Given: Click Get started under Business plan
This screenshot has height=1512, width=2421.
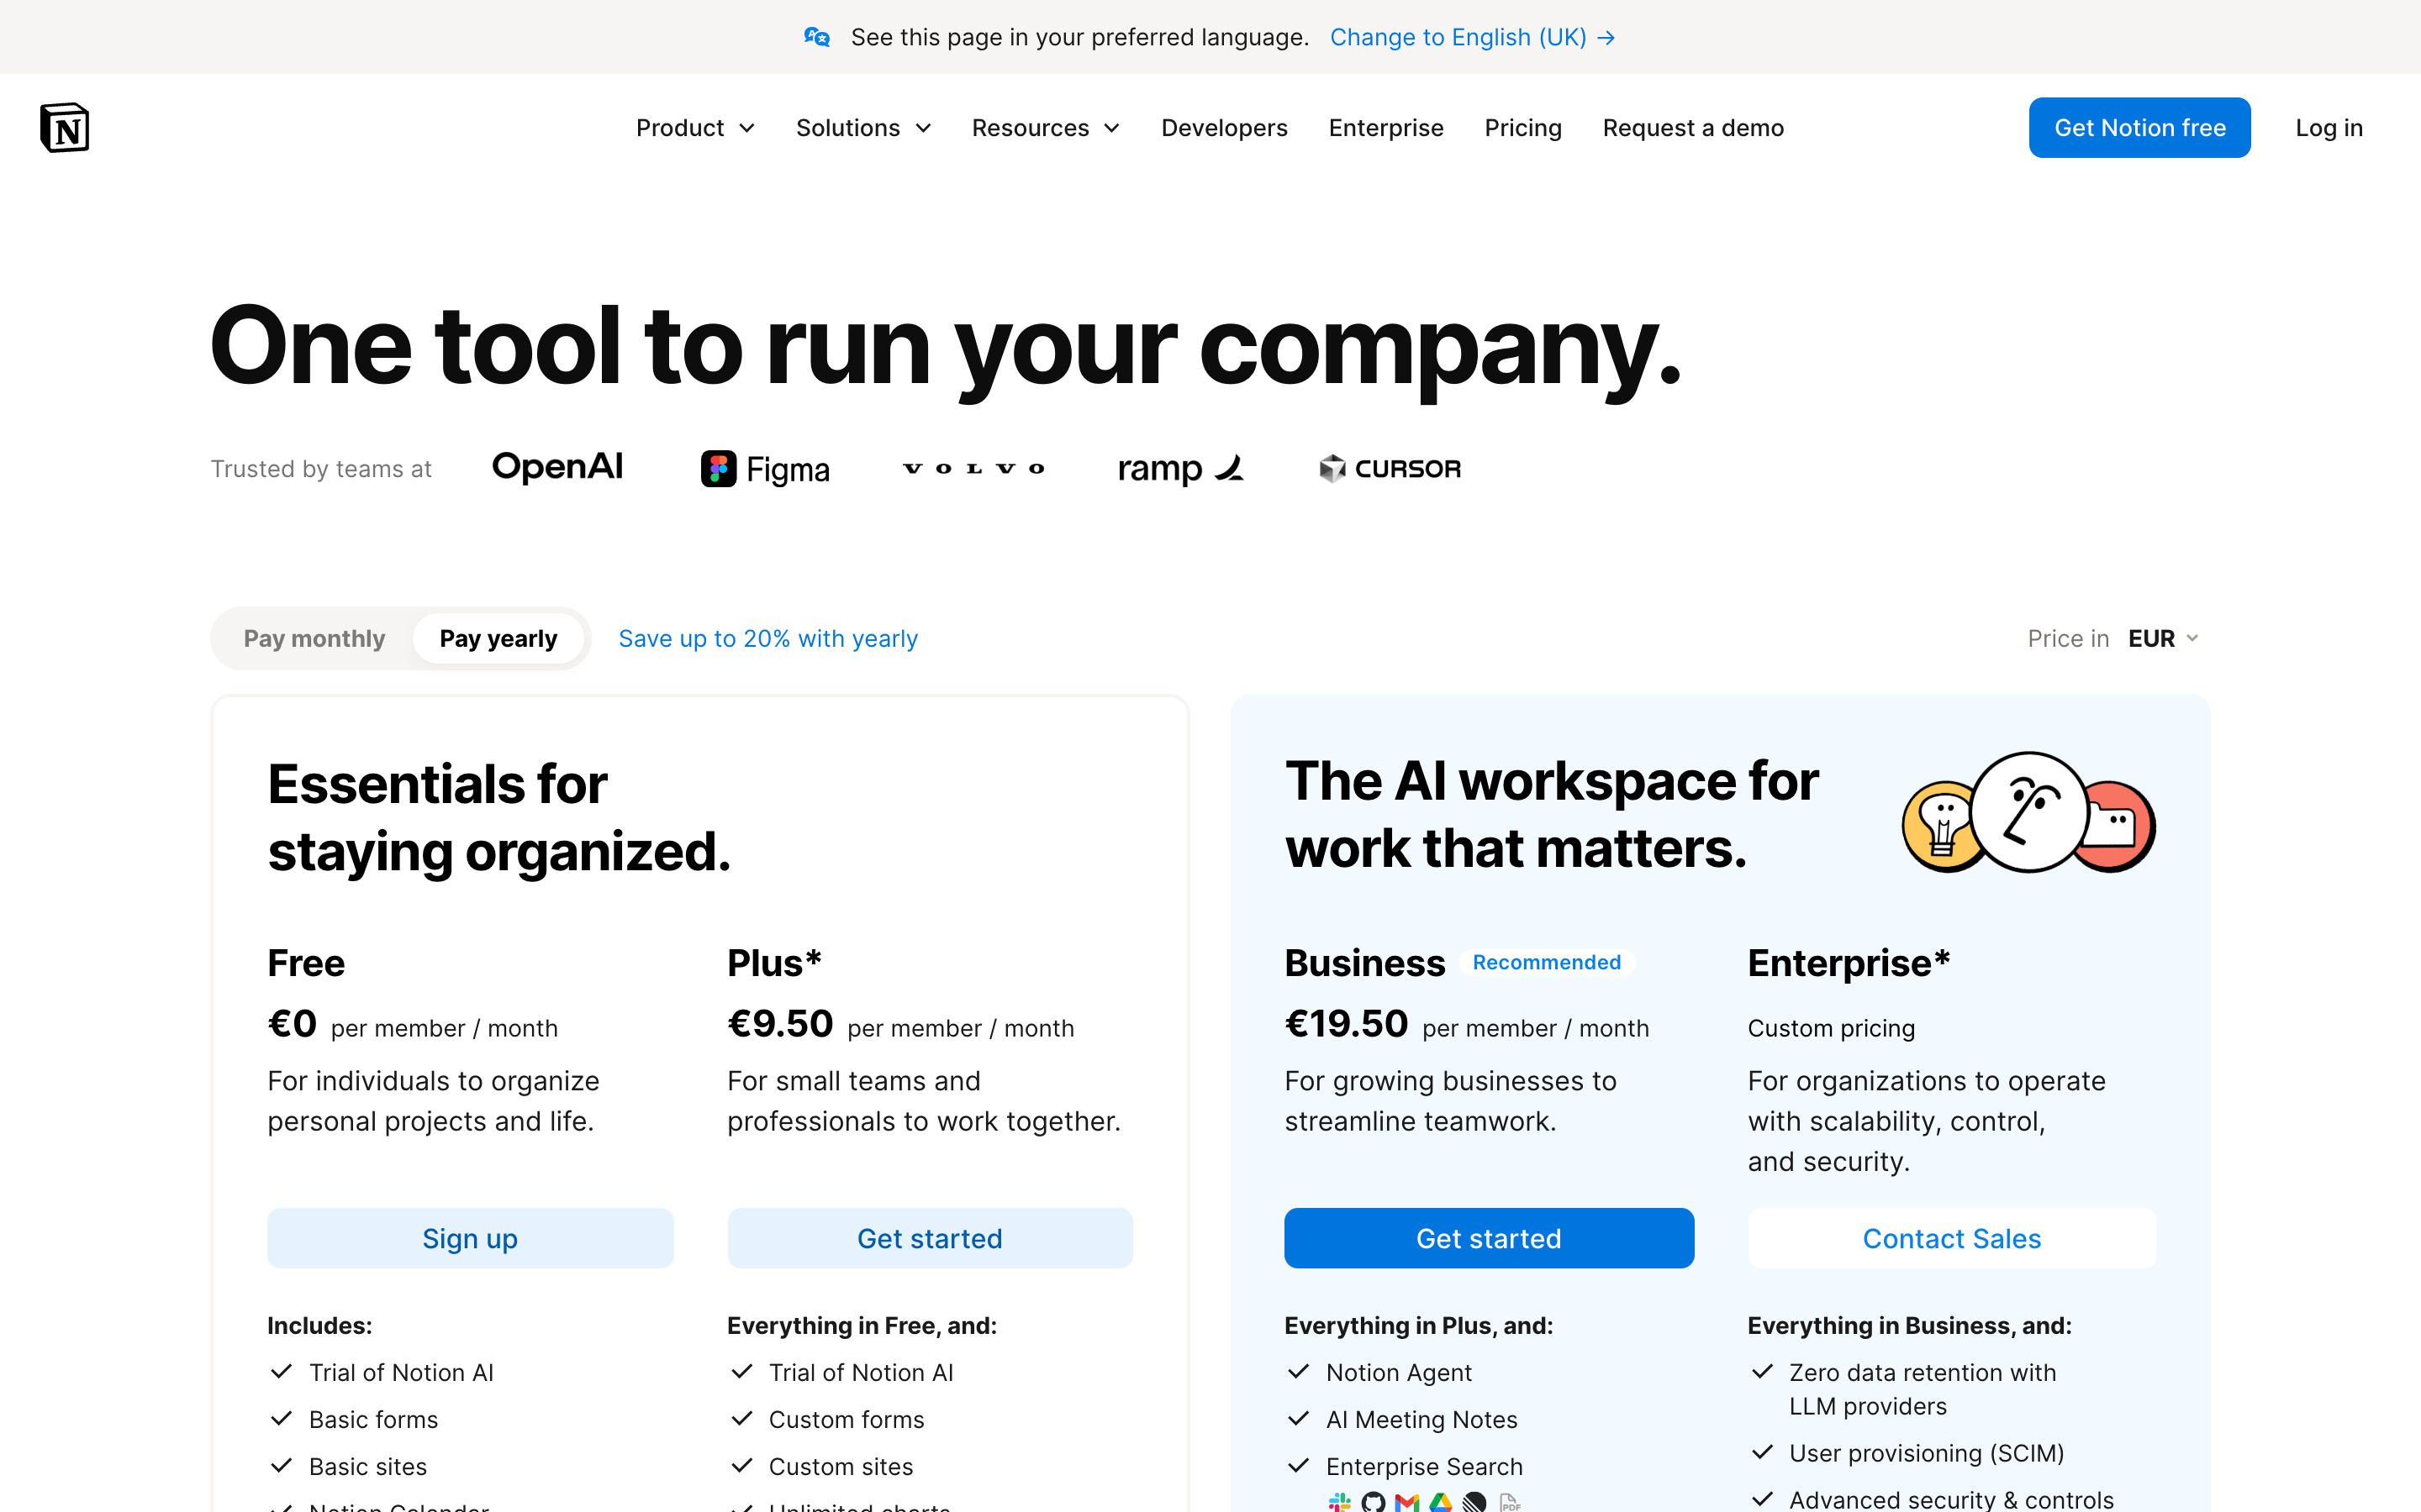Looking at the screenshot, I should (1489, 1238).
